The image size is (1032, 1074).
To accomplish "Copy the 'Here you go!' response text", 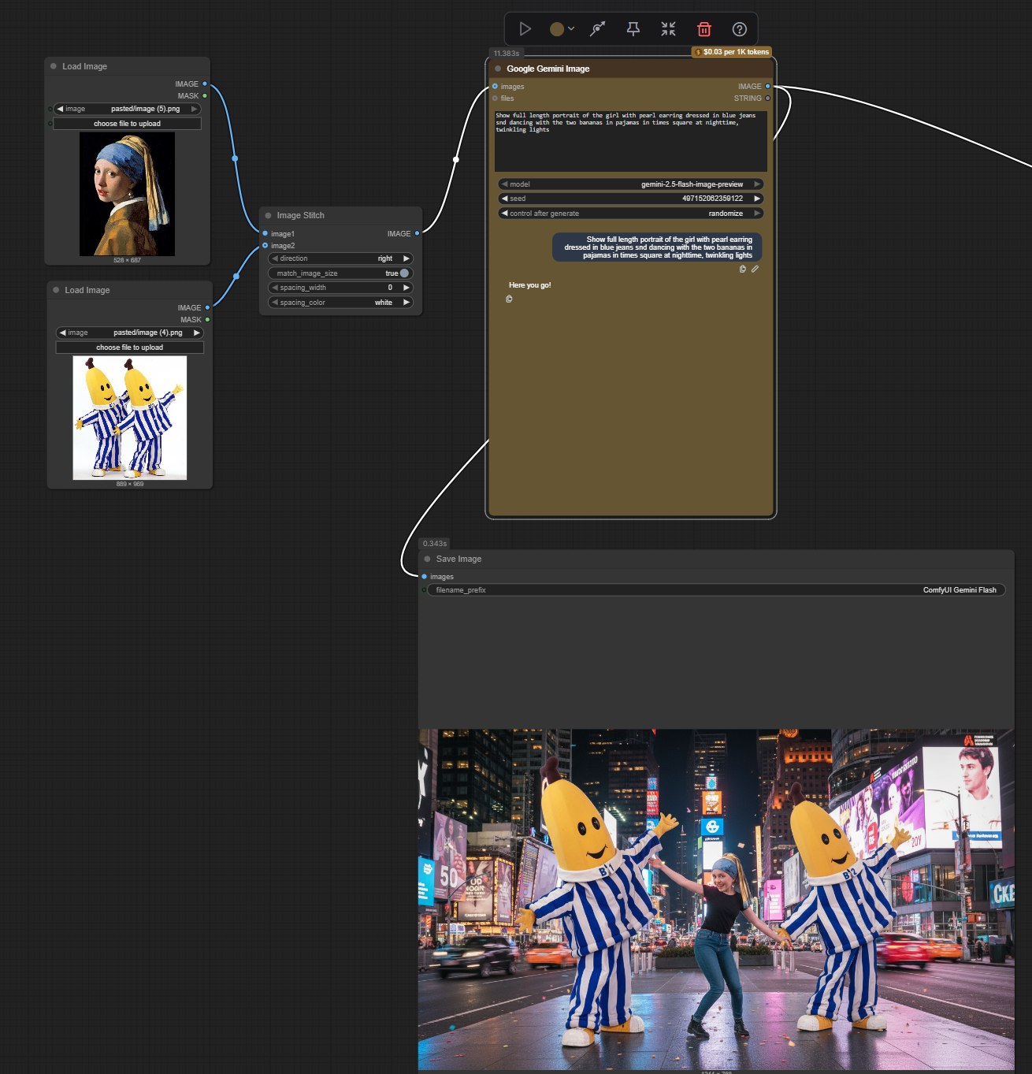I will point(509,299).
